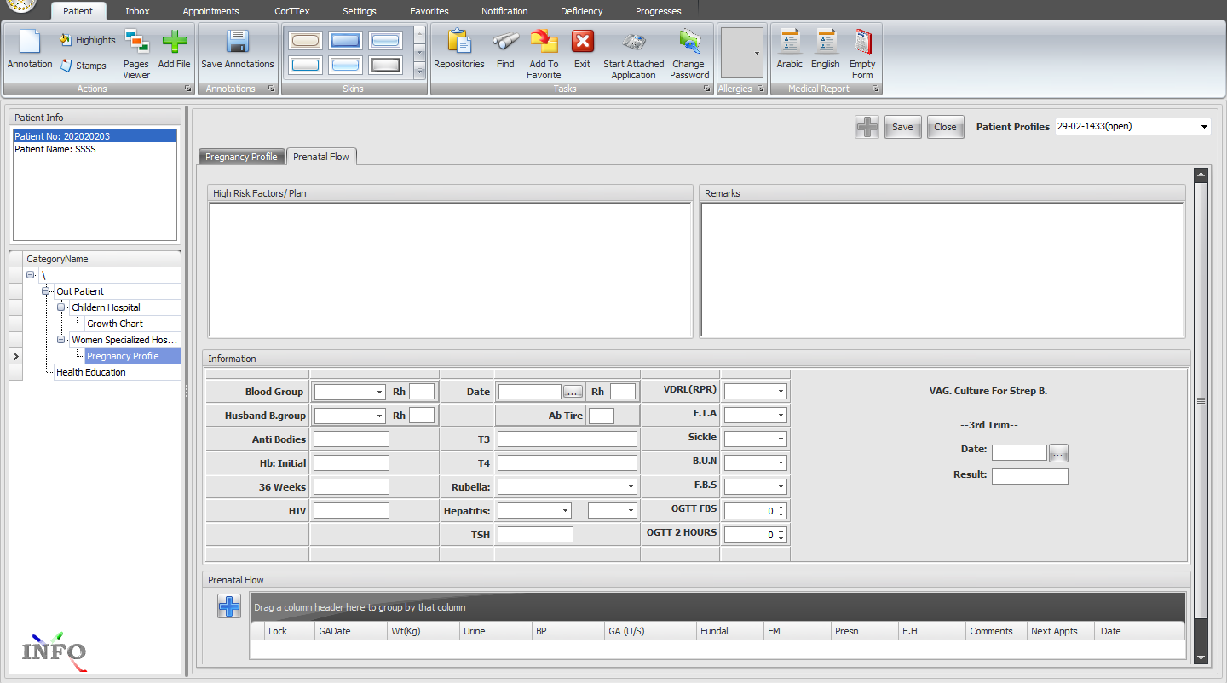Collapse the Out Patient tree node
Viewport: 1227px width, 683px height.
46,291
